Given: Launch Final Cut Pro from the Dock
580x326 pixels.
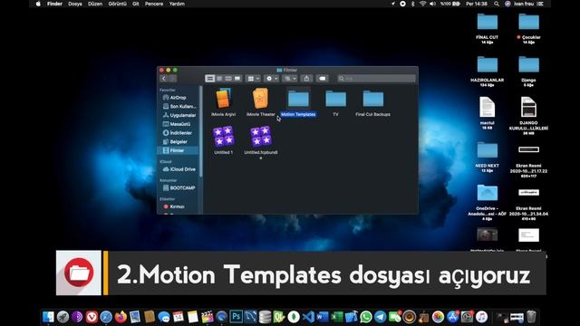Looking at the screenshot, I should pyautogui.click(x=208, y=317).
